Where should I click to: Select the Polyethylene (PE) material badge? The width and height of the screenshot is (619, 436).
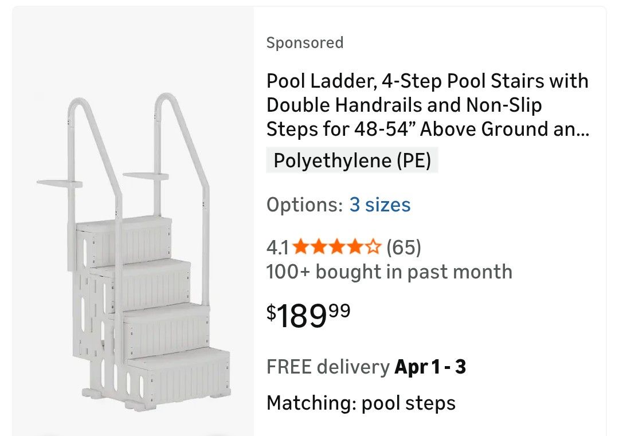[352, 160]
